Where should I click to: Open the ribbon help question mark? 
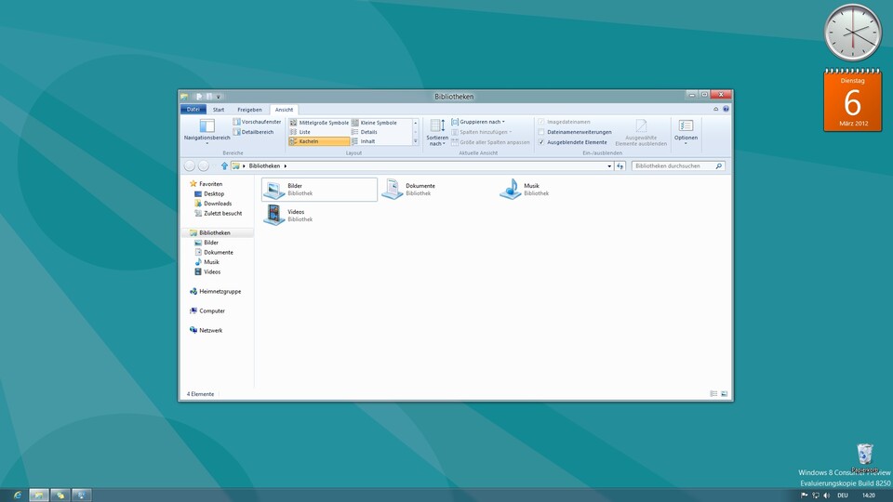[x=726, y=109]
